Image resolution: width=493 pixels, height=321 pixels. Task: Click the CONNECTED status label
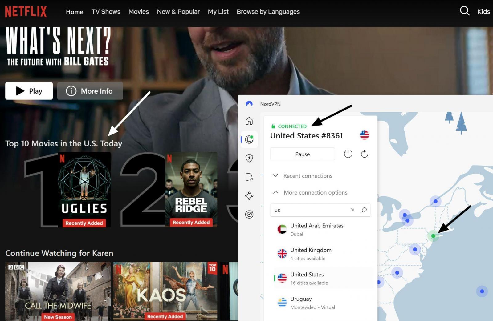(292, 126)
